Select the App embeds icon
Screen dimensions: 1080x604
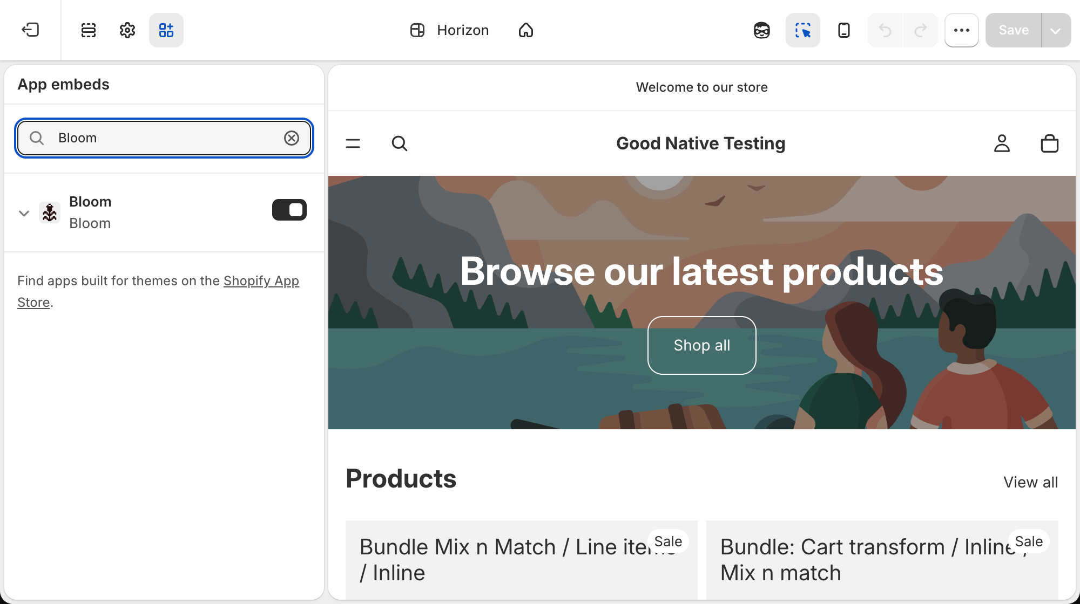[166, 30]
